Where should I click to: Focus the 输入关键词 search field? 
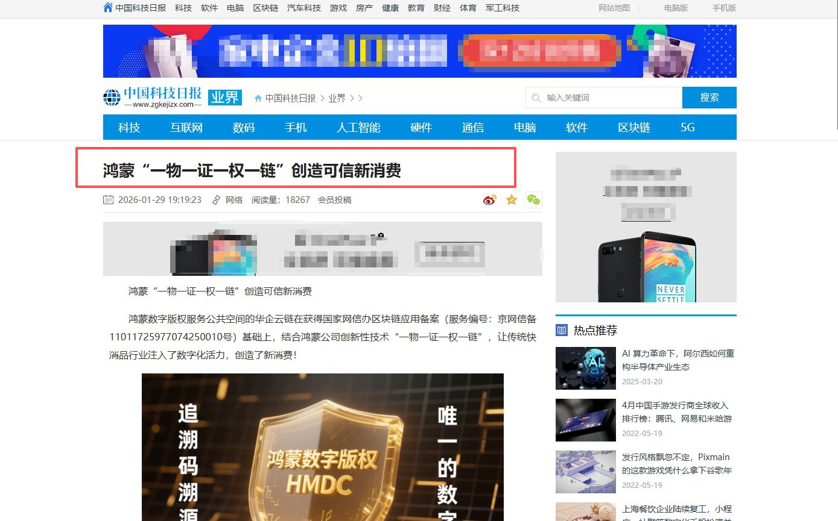point(609,98)
